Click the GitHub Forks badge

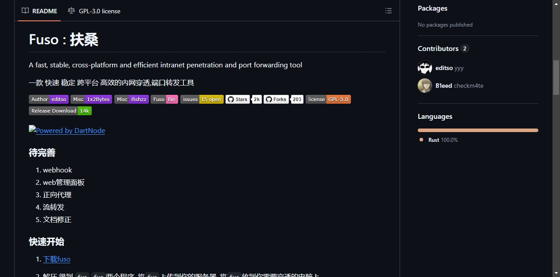click(276, 99)
